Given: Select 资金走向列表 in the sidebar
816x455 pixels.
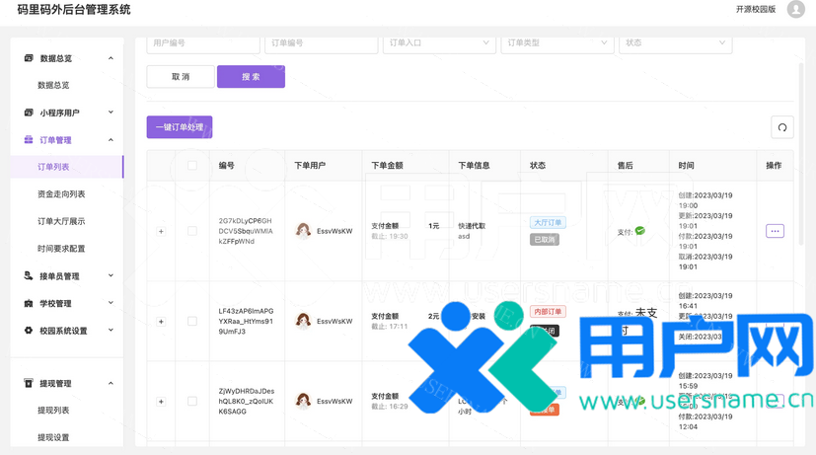Looking at the screenshot, I should pyautogui.click(x=61, y=194).
